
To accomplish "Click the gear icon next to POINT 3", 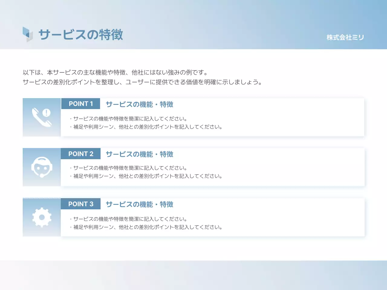I will [x=41, y=217].
